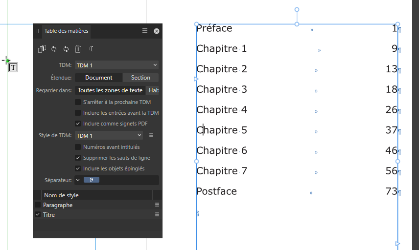Expand the Séparateur dropdown arrow
Image resolution: width=419 pixels, height=250 pixels.
click(78, 180)
